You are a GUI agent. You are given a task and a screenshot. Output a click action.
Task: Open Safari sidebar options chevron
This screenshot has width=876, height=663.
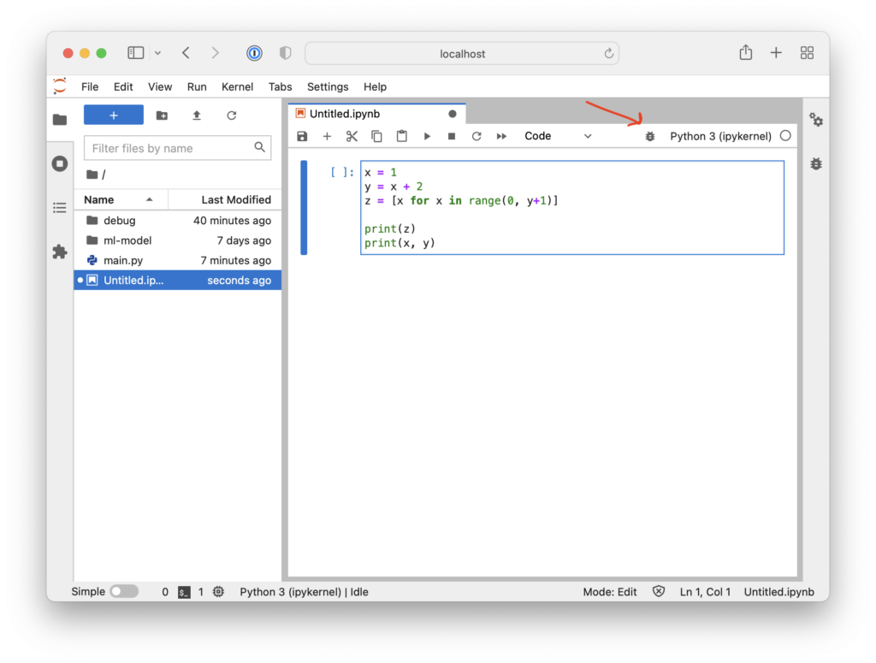158,53
